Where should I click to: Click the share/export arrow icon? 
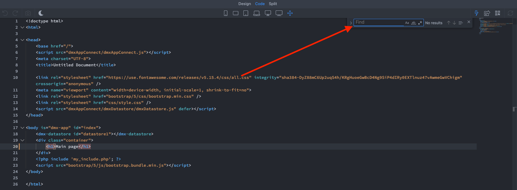tap(487, 13)
